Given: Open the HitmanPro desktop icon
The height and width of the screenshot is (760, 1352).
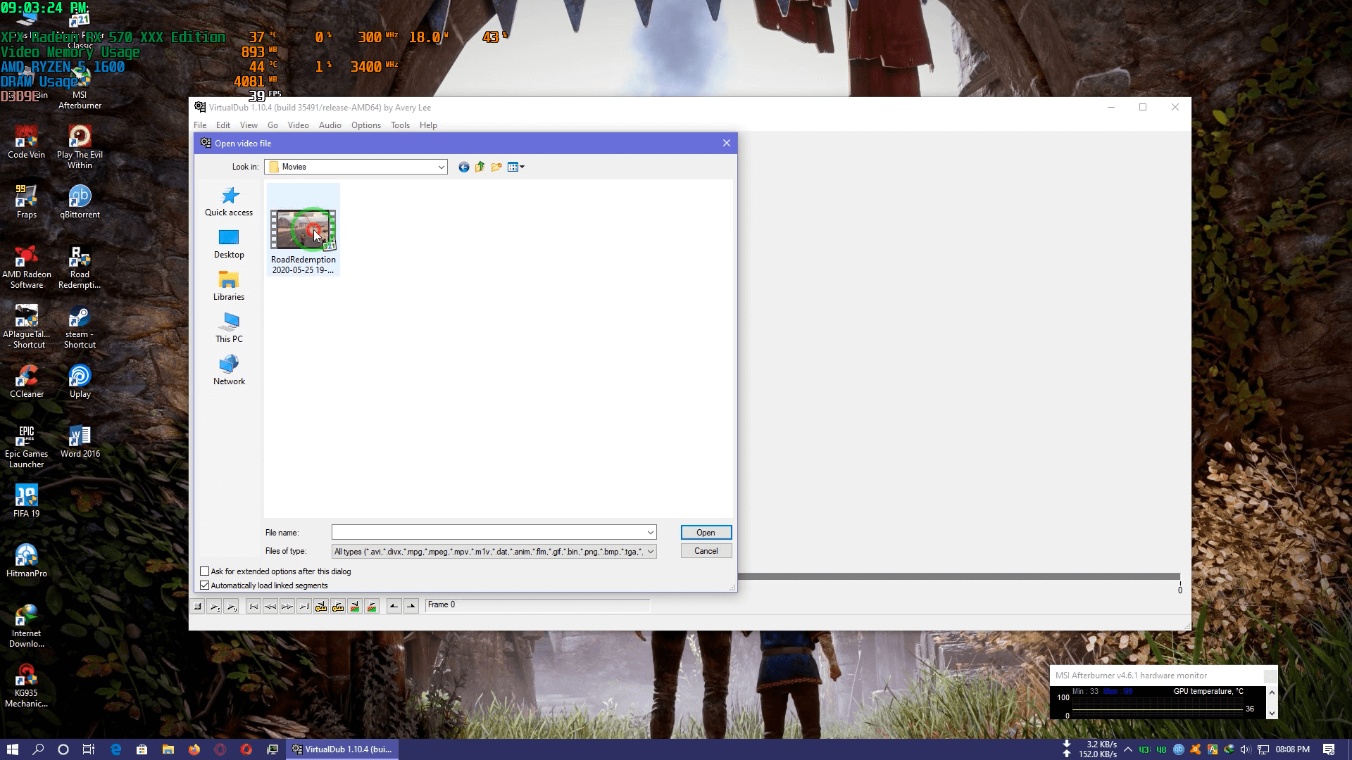Looking at the screenshot, I should tap(27, 560).
